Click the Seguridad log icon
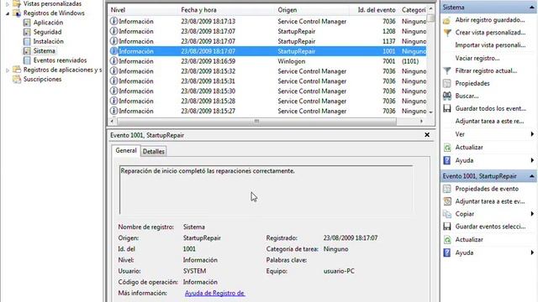 tap(27, 32)
